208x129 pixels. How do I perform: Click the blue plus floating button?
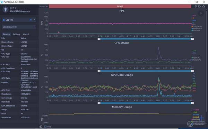[201, 118]
